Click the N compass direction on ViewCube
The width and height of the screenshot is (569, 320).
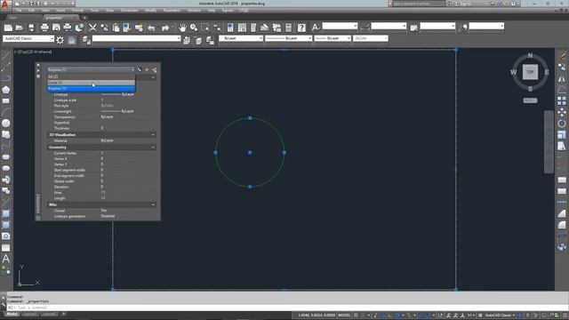point(530,55)
